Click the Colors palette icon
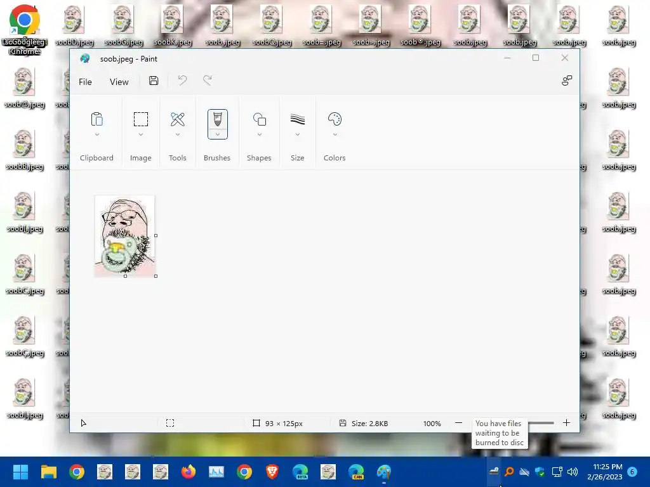 click(335, 119)
